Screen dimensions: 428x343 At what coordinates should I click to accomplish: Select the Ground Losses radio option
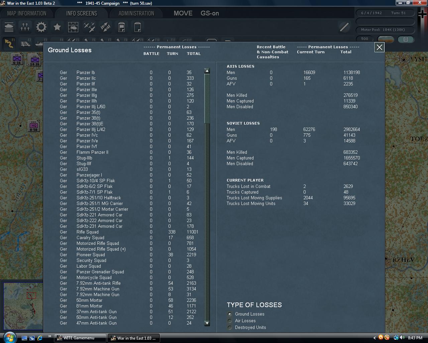pyautogui.click(x=230, y=314)
